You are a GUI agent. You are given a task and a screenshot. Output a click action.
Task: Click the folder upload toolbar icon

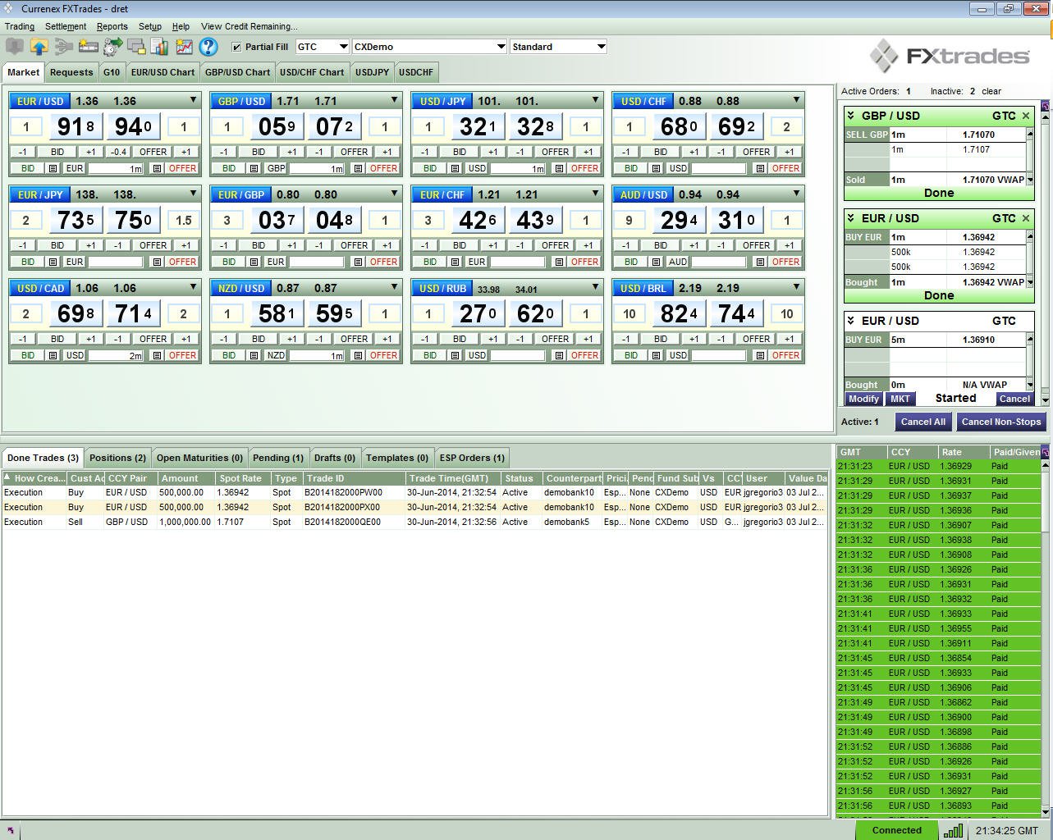coord(39,47)
